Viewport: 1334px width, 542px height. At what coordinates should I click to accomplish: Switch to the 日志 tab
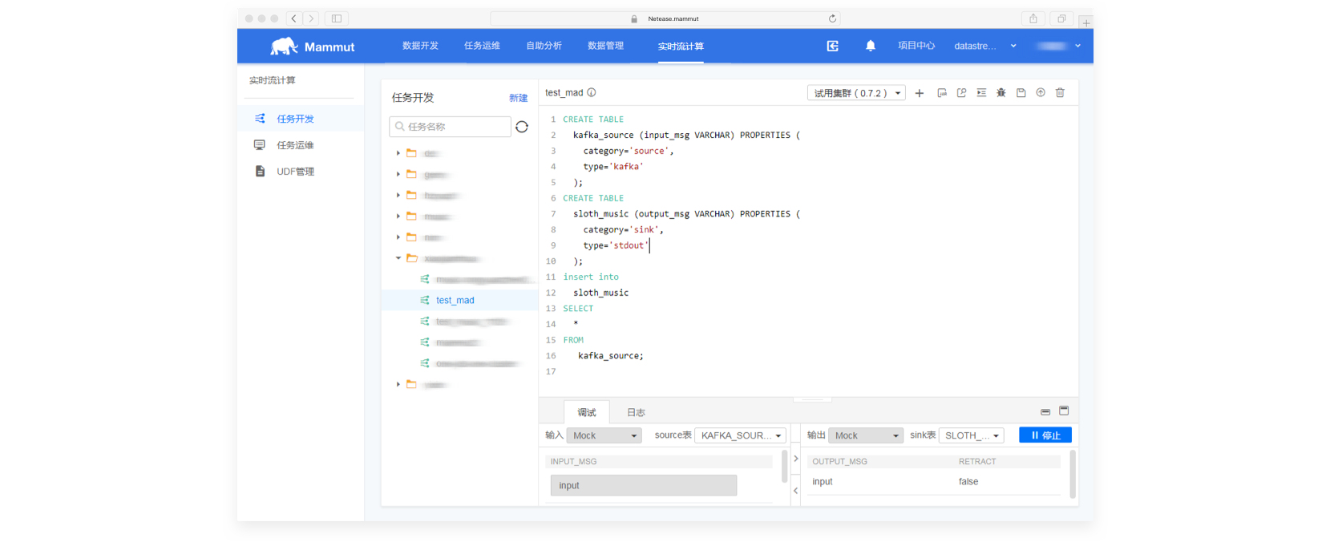(636, 412)
